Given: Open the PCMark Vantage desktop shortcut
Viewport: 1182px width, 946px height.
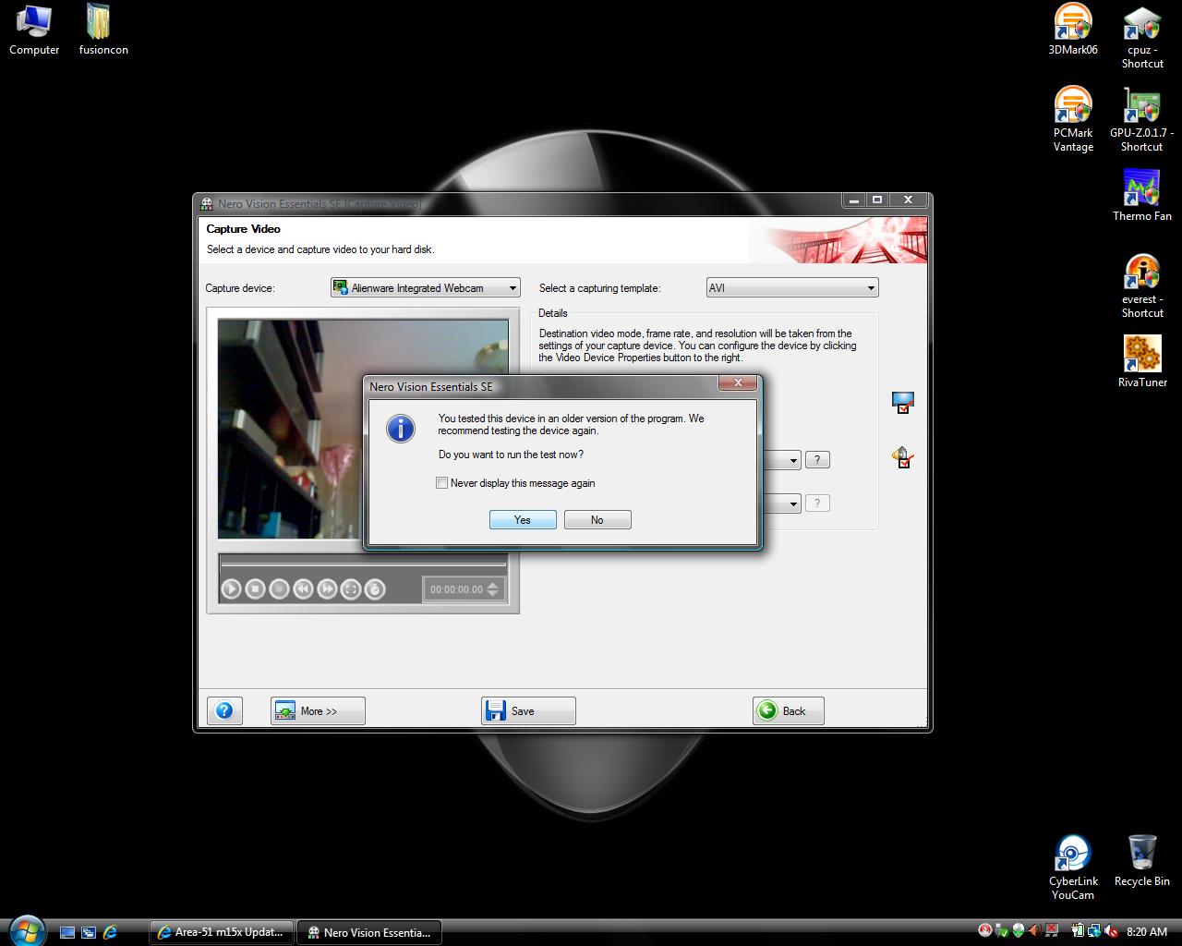Looking at the screenshot, I should pyautogui.click(x=1073, y=120).
